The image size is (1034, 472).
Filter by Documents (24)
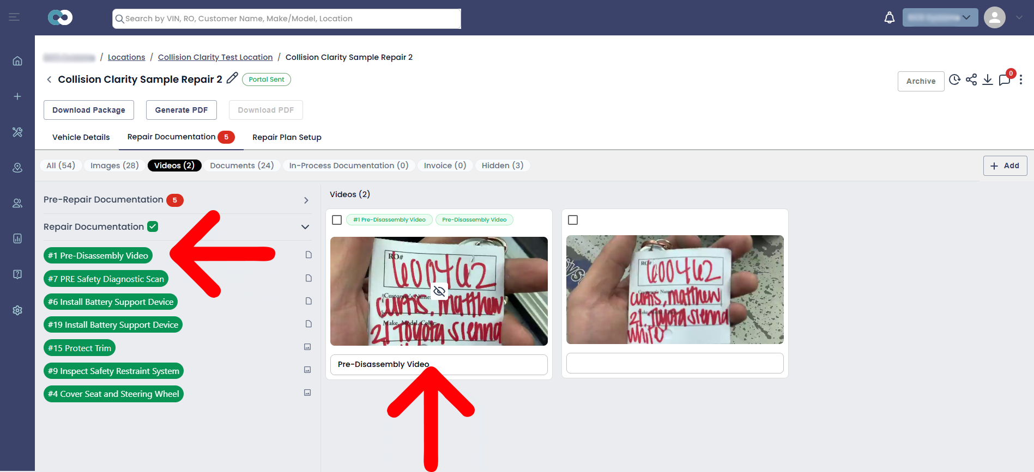click(x=242, y=165)
